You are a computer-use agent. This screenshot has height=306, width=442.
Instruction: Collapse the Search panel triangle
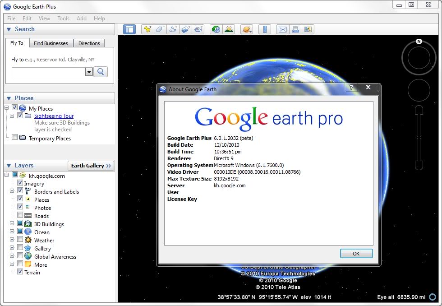pos(9,29)
